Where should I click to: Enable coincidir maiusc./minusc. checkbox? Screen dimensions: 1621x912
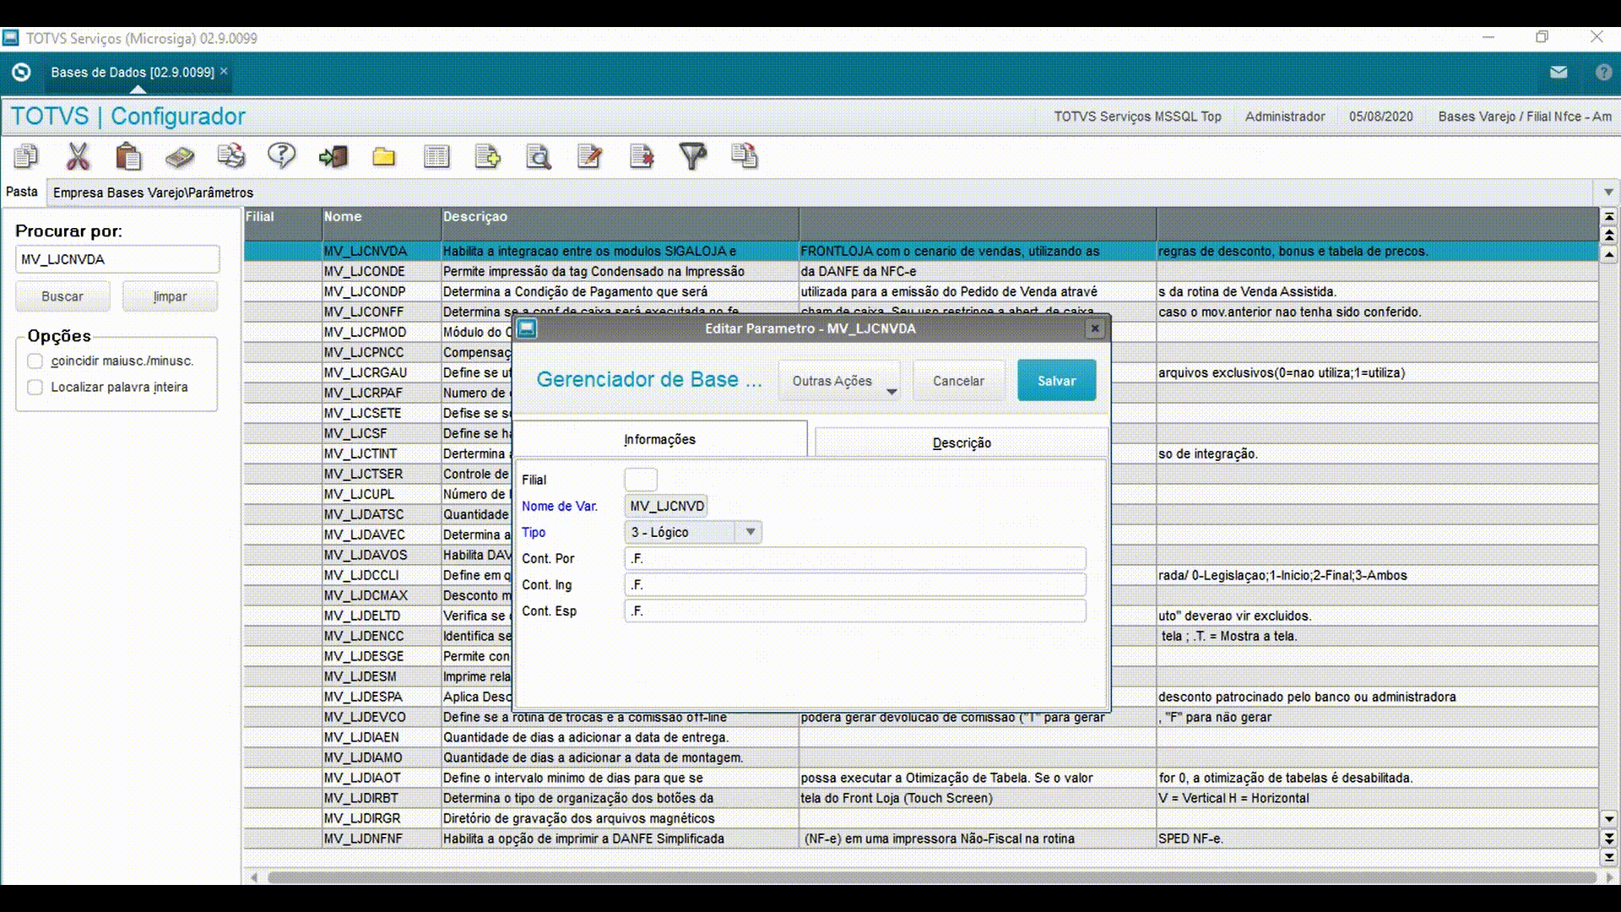pyautogui.click(x=35, y=361)
